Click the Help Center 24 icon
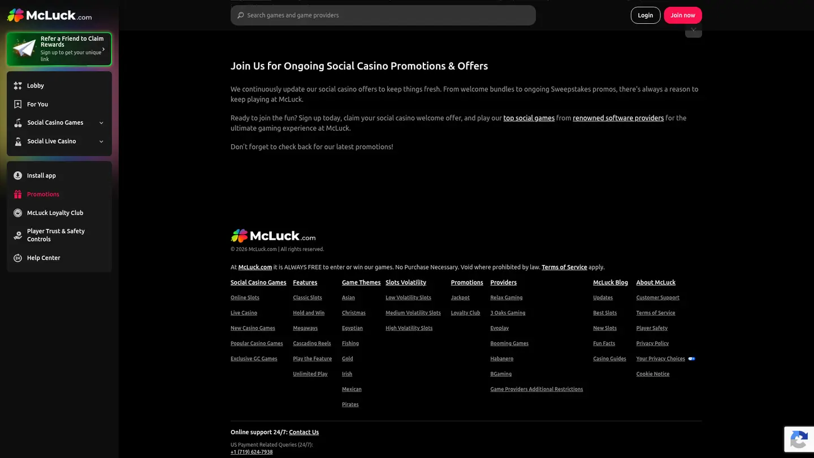 coord(18,258)
